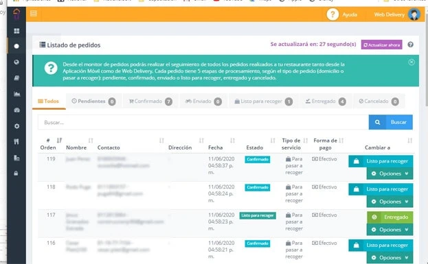
Task: Switch to the Confirmado tab
Action: (150, 101)
